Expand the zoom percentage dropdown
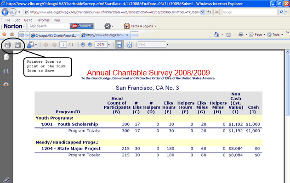The image size is (290, 183). (109, 44)
